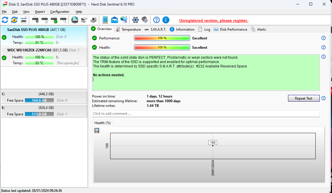Click the 'Click to add comment' field
The width and height of the screenshot is (332, 193).
pos(205,114)
